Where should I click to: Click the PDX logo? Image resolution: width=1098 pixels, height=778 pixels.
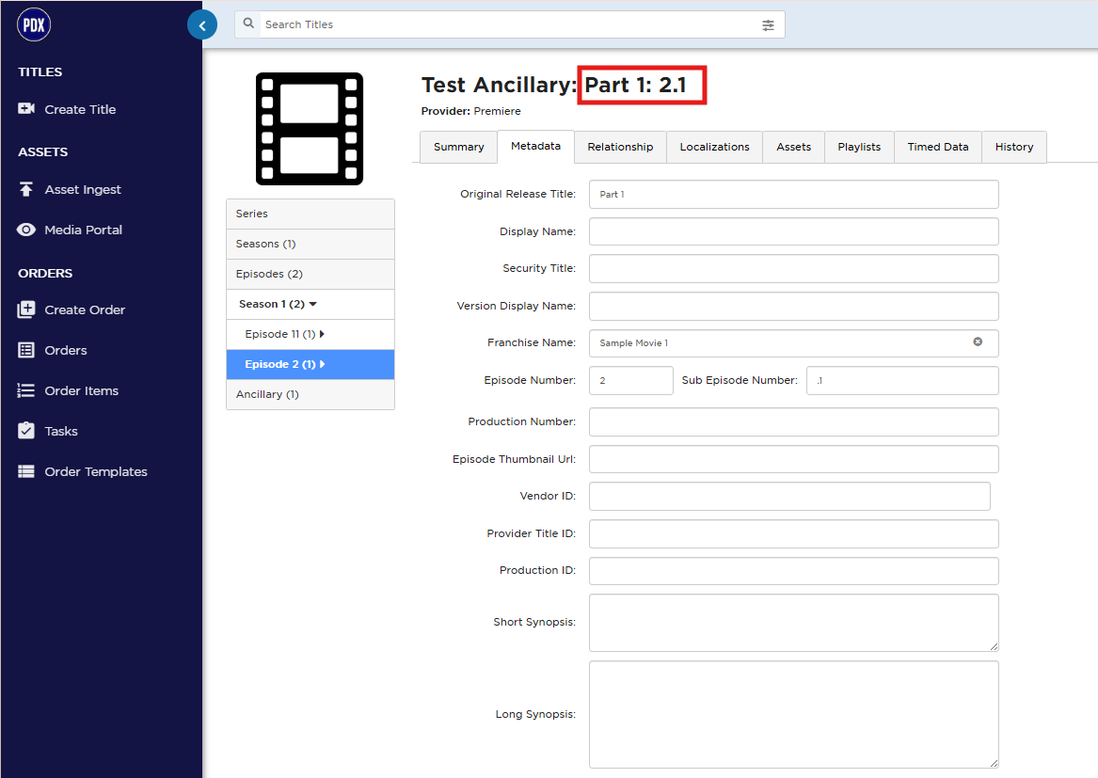[x=34, y=25]
